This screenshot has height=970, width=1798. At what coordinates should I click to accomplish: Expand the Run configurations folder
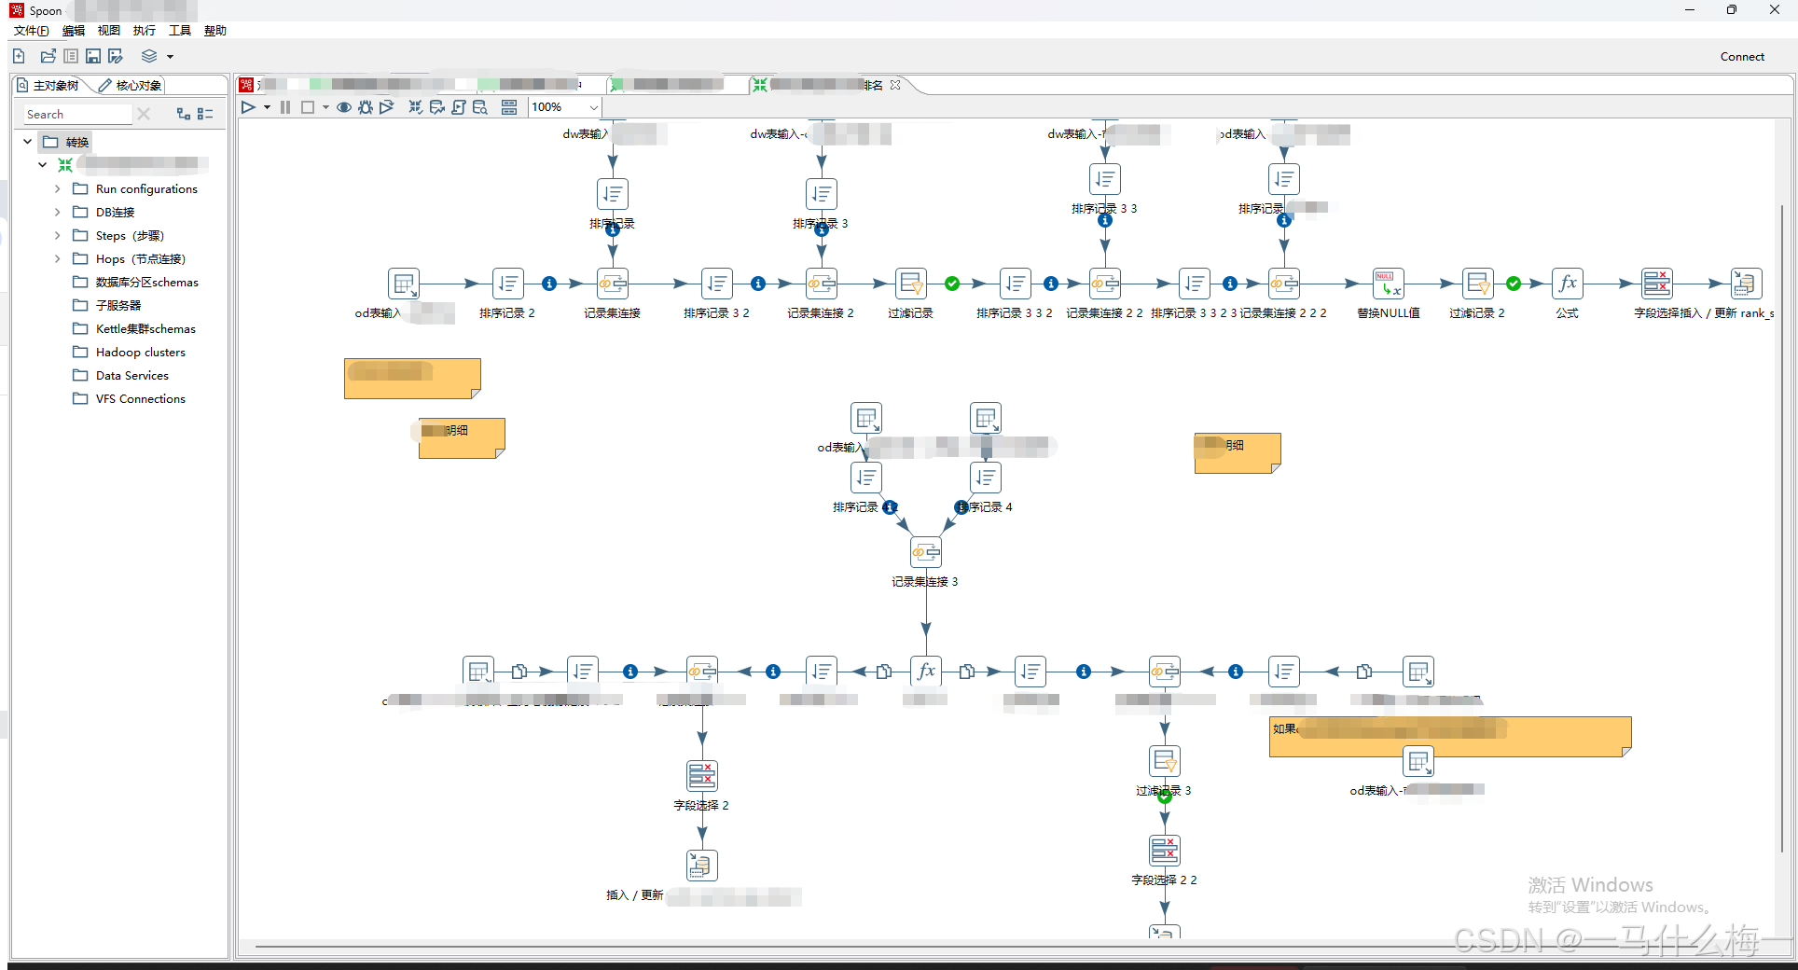[57, 188]
